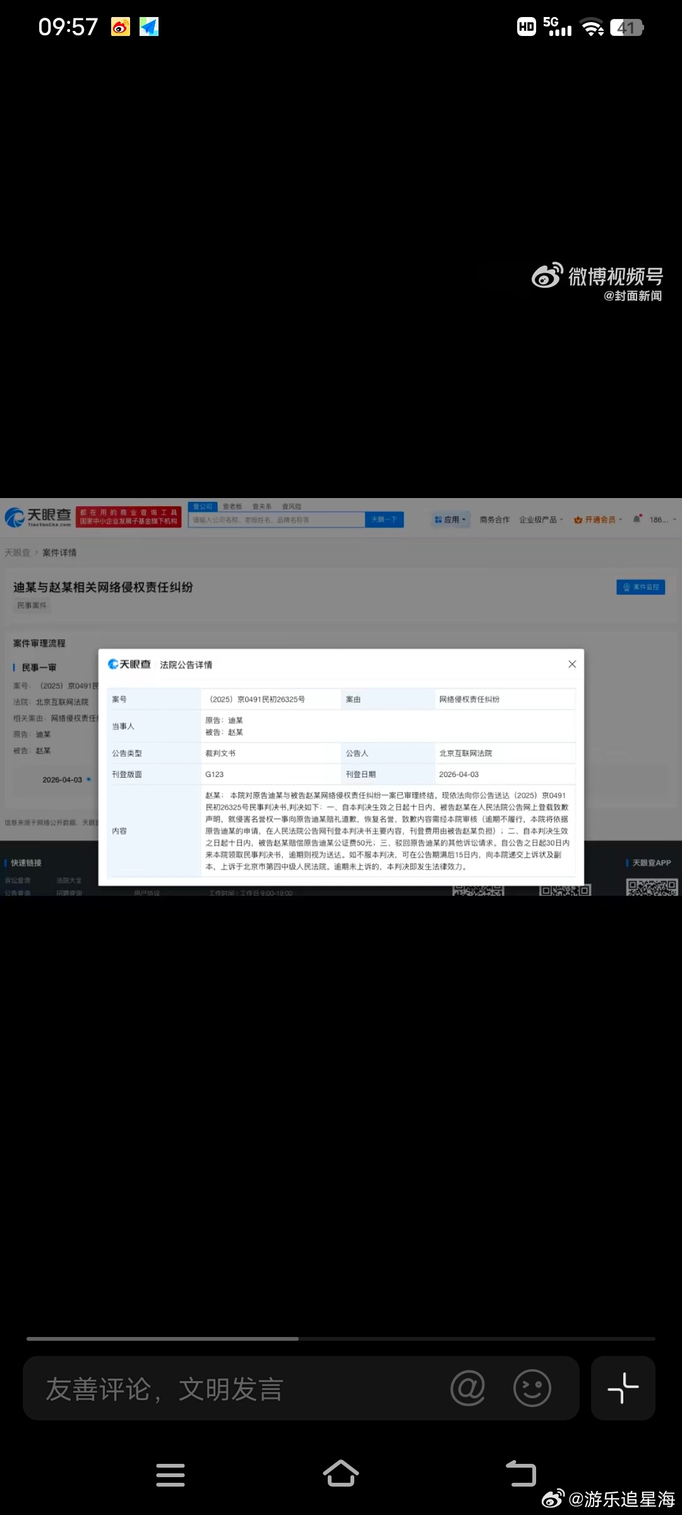
Task: Click 北京互联网法院 announcer cell in dialog
Action: [465, 753]
